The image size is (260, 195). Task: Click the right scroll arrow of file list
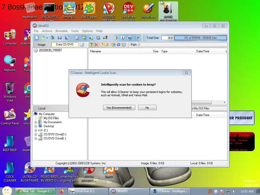(225, 103)
